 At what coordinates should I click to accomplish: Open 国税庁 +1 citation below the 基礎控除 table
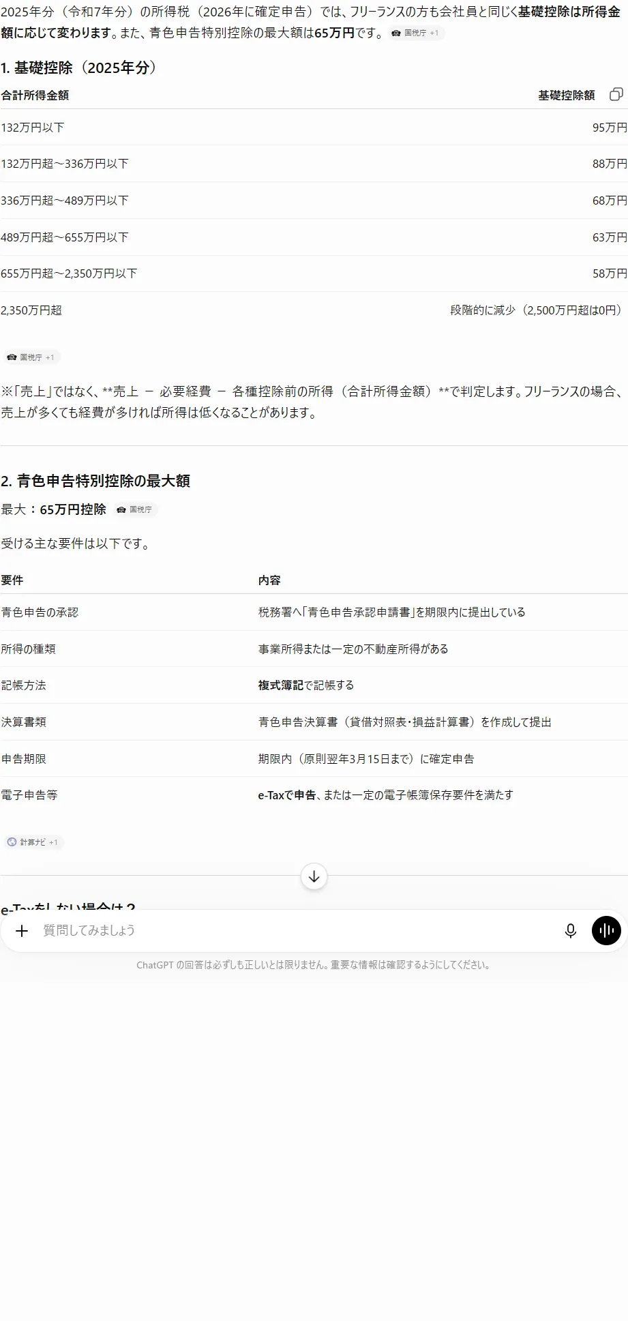[x=31, y=357]
